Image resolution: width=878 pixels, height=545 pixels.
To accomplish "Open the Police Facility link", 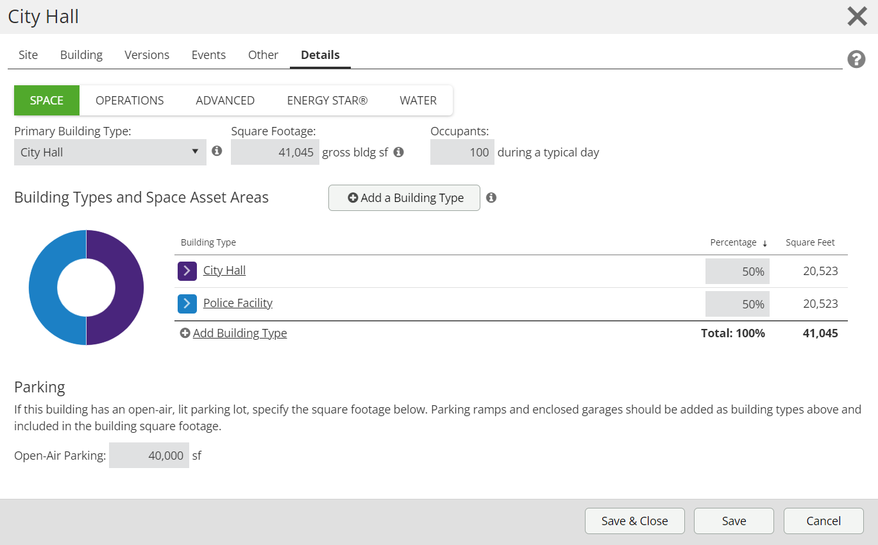I will 237,303.
